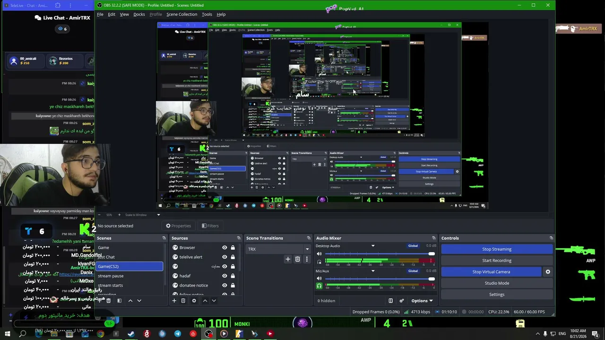Zoom in the preview with plus icon
605x340 pixels.
pyautogui.click(x=119, y=215)
